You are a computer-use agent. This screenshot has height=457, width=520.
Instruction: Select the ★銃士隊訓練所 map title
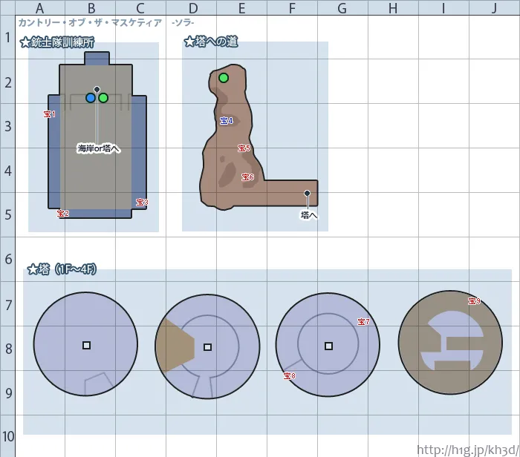pos(57,42)
